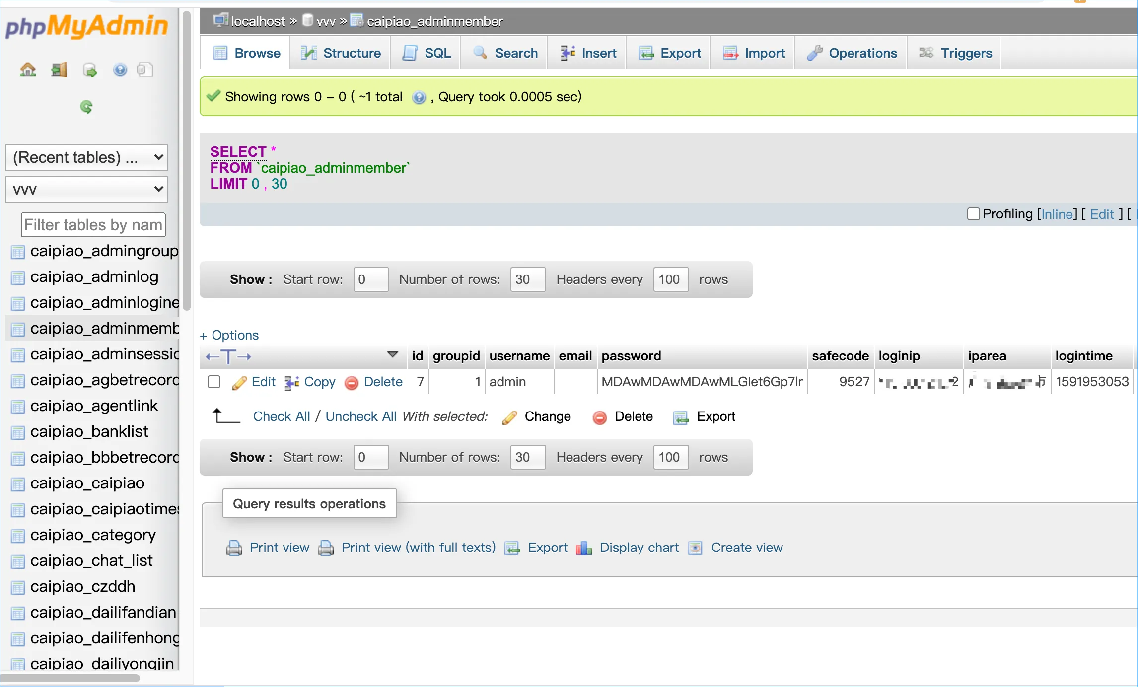Open the vvv database dropdown
The image size is (1138, 687).
[86, 189]
